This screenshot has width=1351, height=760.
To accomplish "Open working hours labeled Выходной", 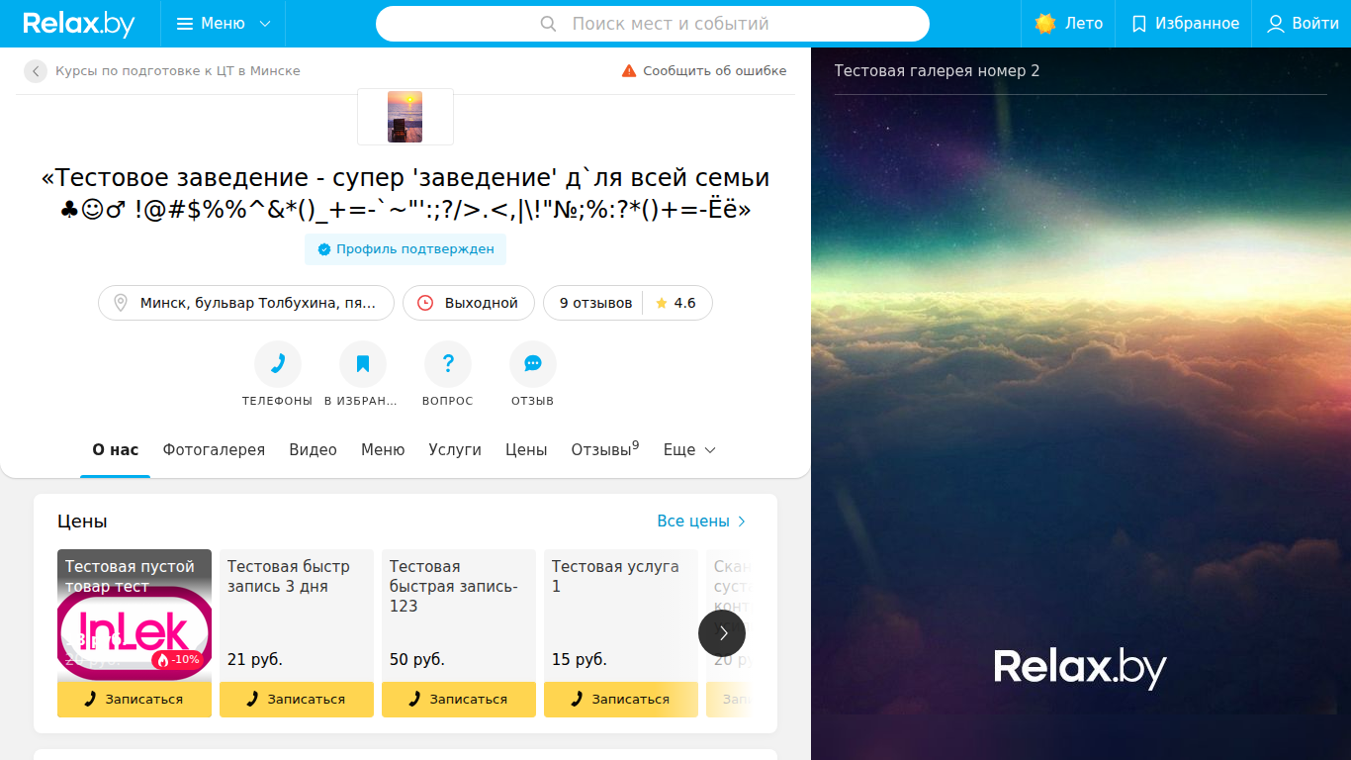I will [x=469, y=303].
